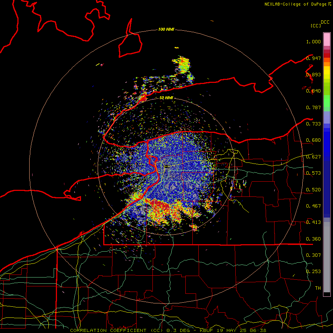The image size is (333, 333).
Task: Click the CORRELATION COEFFICIENT (CC) caption text
Action: tap(117, 330)
